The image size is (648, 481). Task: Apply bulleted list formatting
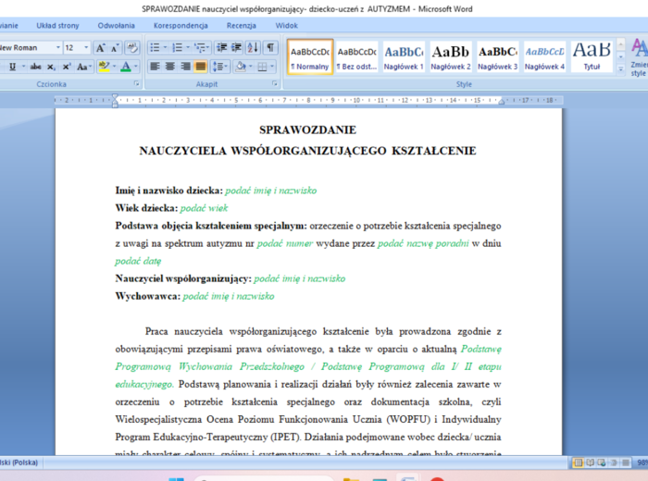[x=155, y=48]
